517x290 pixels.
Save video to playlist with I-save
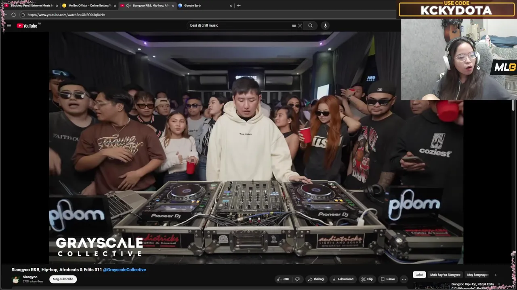[387, 279]
